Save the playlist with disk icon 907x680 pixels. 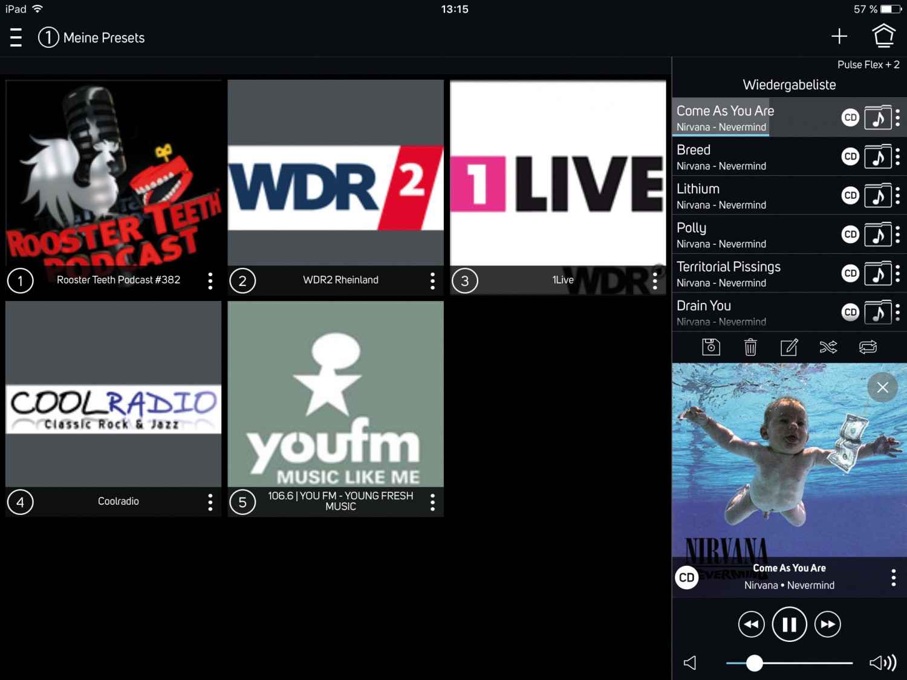(x=711, y=347)
